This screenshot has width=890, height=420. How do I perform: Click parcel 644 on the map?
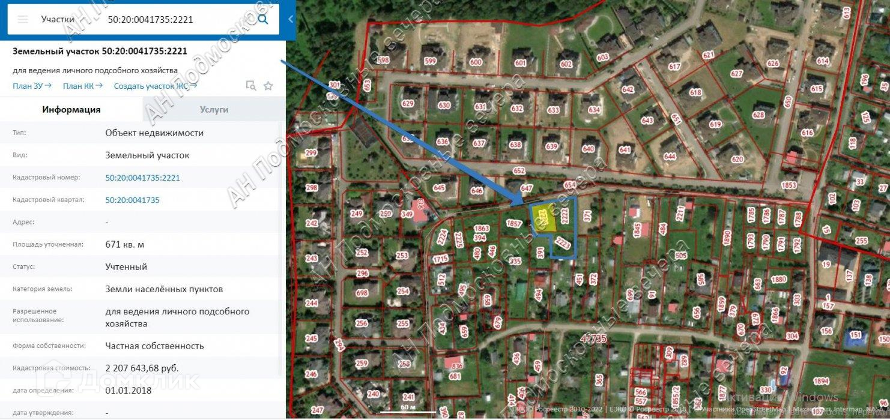coord(670,157)
